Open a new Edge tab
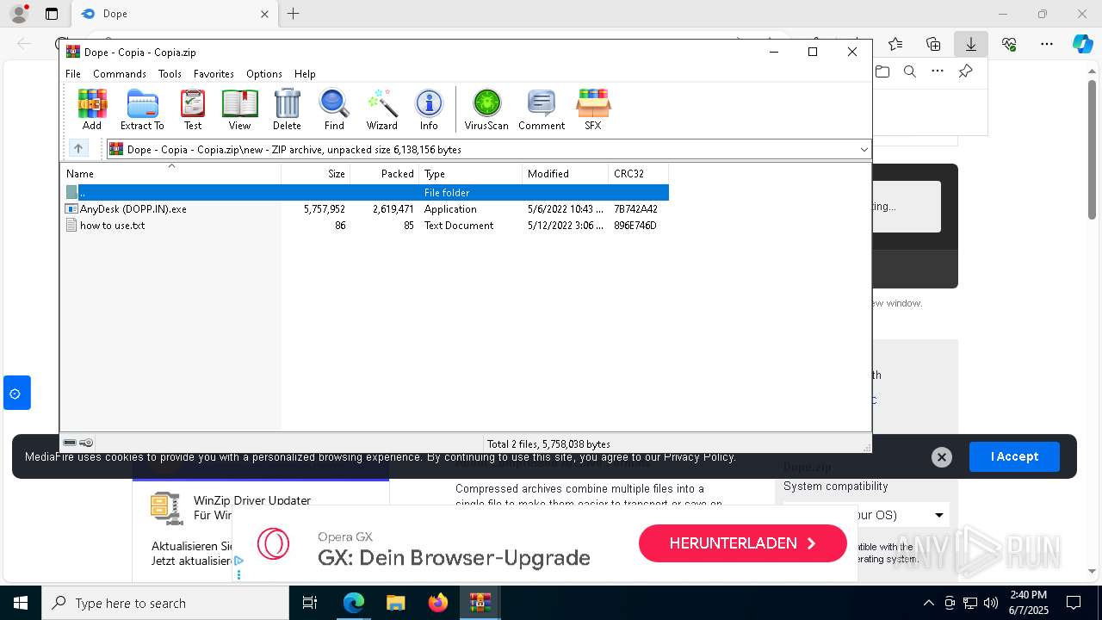 click(294, 14)
